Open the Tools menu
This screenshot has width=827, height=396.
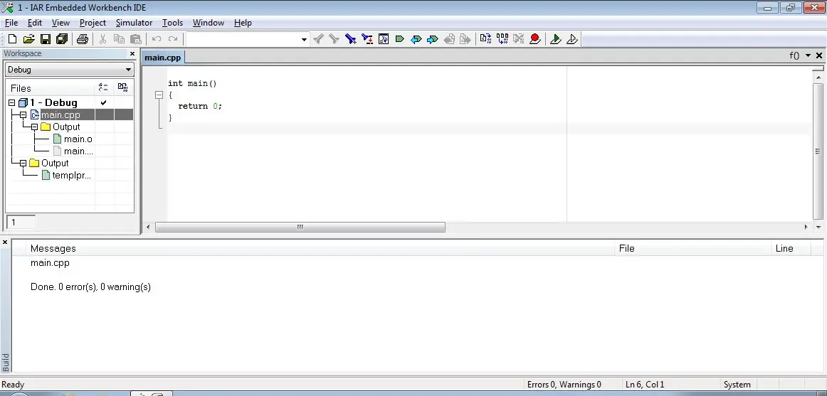(172, 23)
